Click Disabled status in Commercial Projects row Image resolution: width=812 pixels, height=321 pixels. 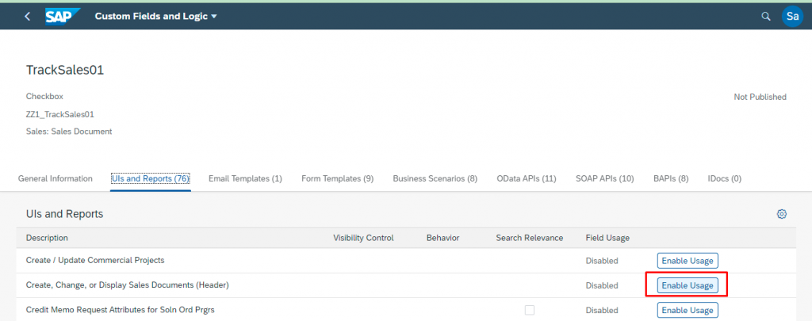[x=602, y=261]
